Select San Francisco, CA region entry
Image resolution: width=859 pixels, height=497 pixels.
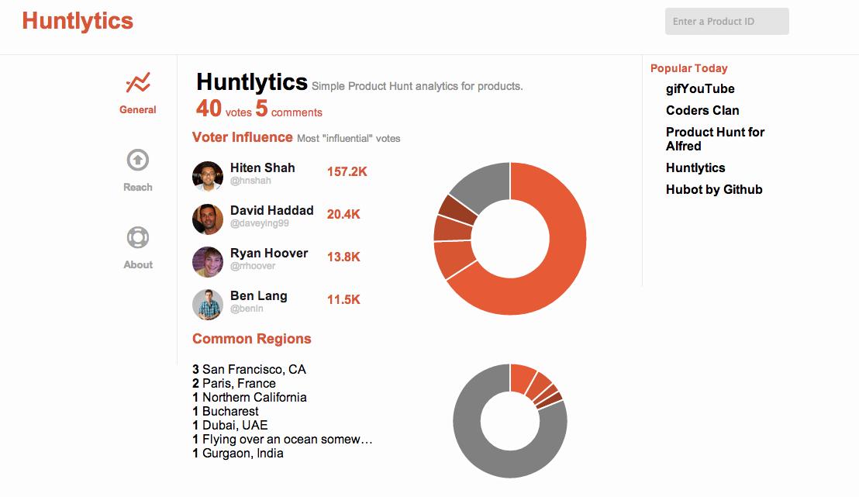pos(250,369)
